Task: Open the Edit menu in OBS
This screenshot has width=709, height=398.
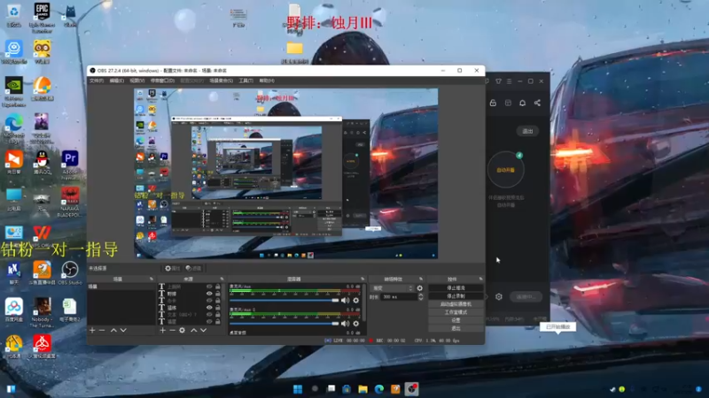Action: click(x=117, y=80)
